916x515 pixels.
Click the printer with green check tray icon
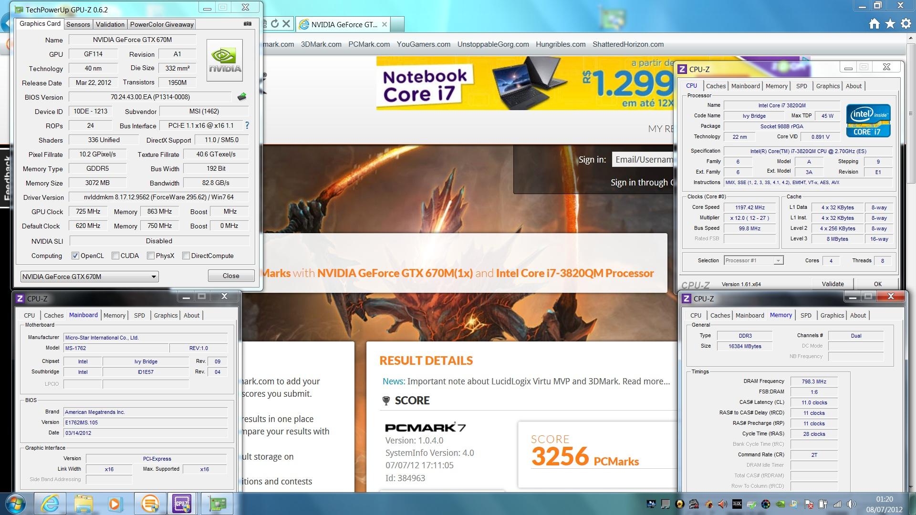coord(751,504)
